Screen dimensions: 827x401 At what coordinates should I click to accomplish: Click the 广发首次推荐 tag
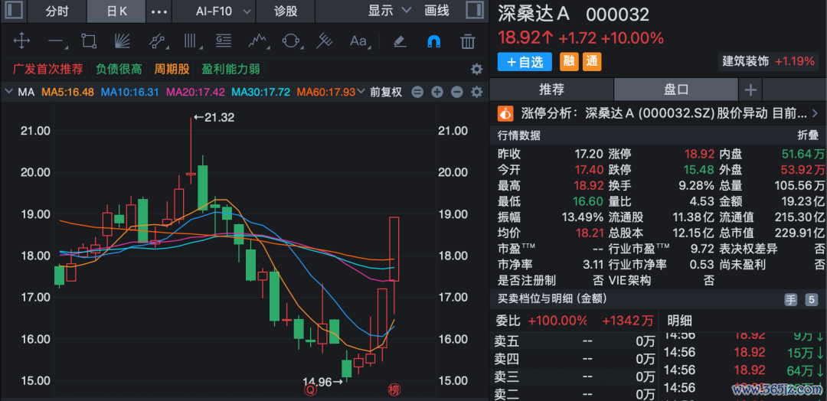47,69
